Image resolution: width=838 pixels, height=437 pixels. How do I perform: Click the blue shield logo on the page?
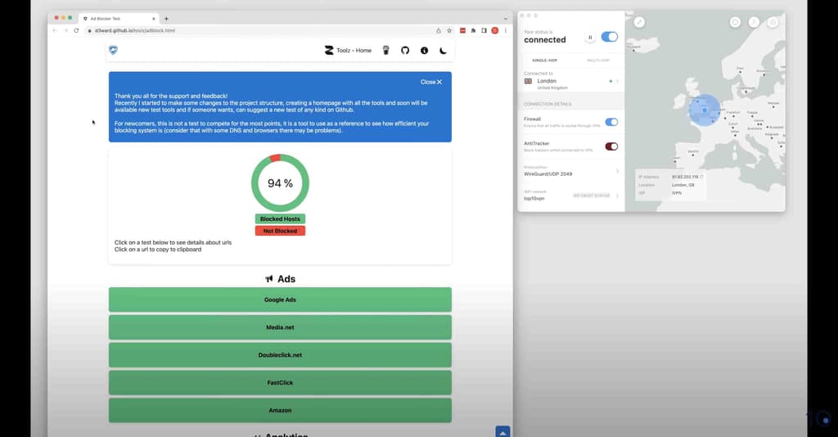(x=113, y=50)
